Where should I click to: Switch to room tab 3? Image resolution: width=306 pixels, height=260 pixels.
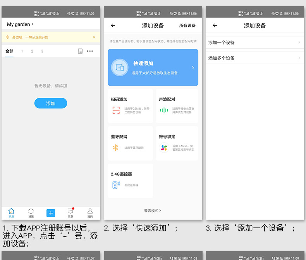pyautogui.click(x=42, y=51)
